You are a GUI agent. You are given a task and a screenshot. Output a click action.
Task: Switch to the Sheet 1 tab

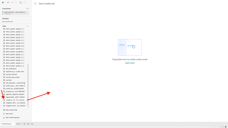tap(19, 124)
